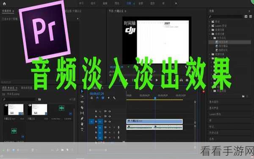Go to Home screen icon
The height and width of the screenshot is (159, 254).
(4, 3)
